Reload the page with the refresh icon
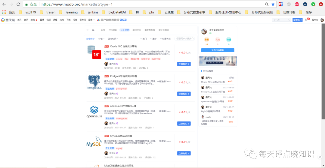Image resolution: width=325 pixels, height=168 pixels. coord(18,4)
